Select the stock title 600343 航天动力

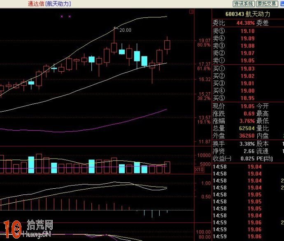[x=248, y=14]
